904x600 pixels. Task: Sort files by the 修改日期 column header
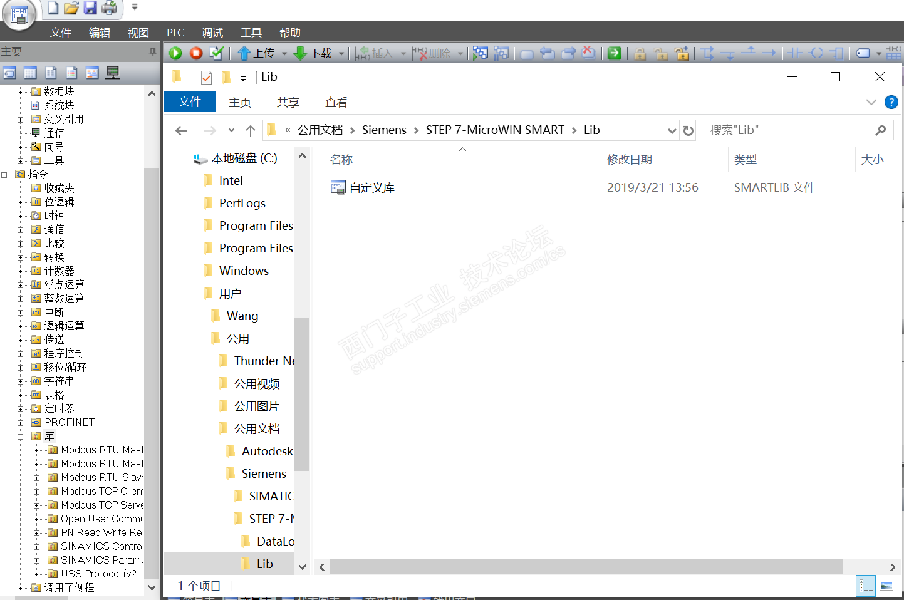(x=630, y=159)
